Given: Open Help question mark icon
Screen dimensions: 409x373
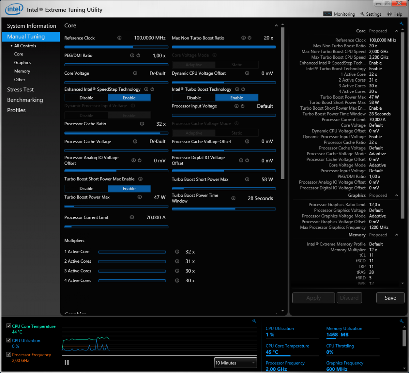Looking at the screenshot, I should click(389, 14).
